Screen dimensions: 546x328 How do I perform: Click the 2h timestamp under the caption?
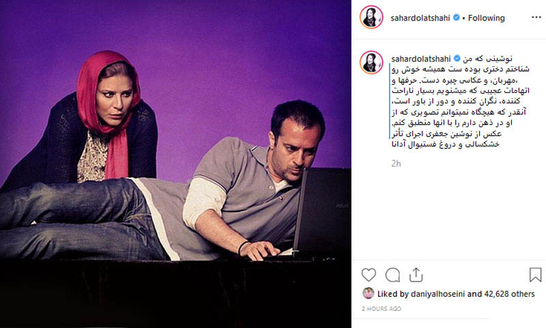396,163
